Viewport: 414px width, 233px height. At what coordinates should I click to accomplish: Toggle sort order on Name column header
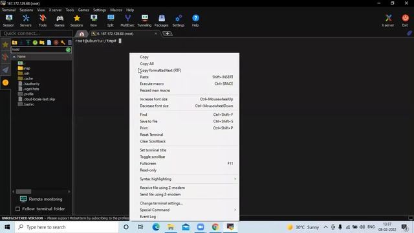point(41,56)
